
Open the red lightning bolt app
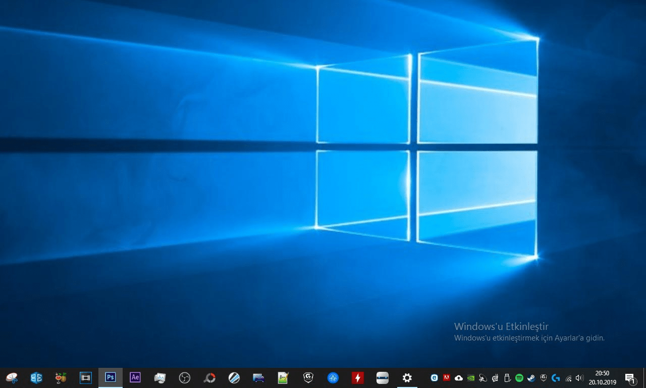(x=358, y=378)
